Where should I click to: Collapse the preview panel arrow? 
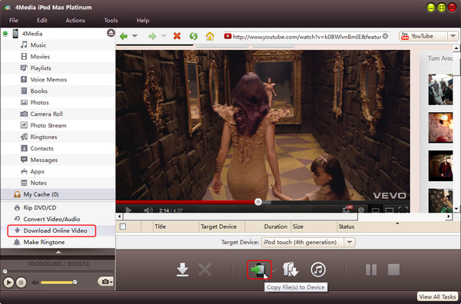[58, 252]
